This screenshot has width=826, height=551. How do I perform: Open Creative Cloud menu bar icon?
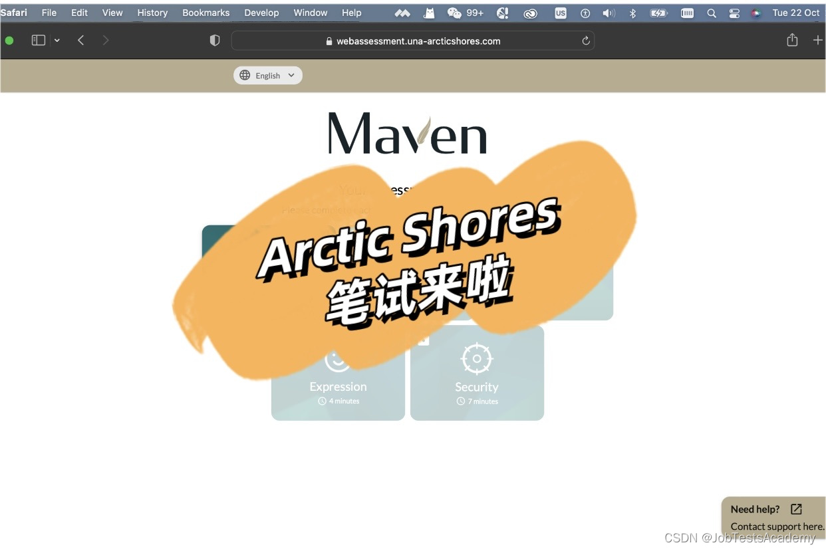tap(530, 13)
